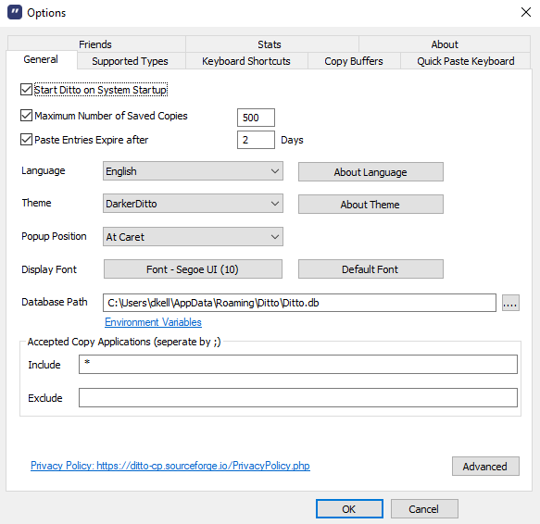The width and height of the screenshot is (540, 524).
Task: Open the Environment Variables link
Action: pyautogui.click(x=153, y=322)
